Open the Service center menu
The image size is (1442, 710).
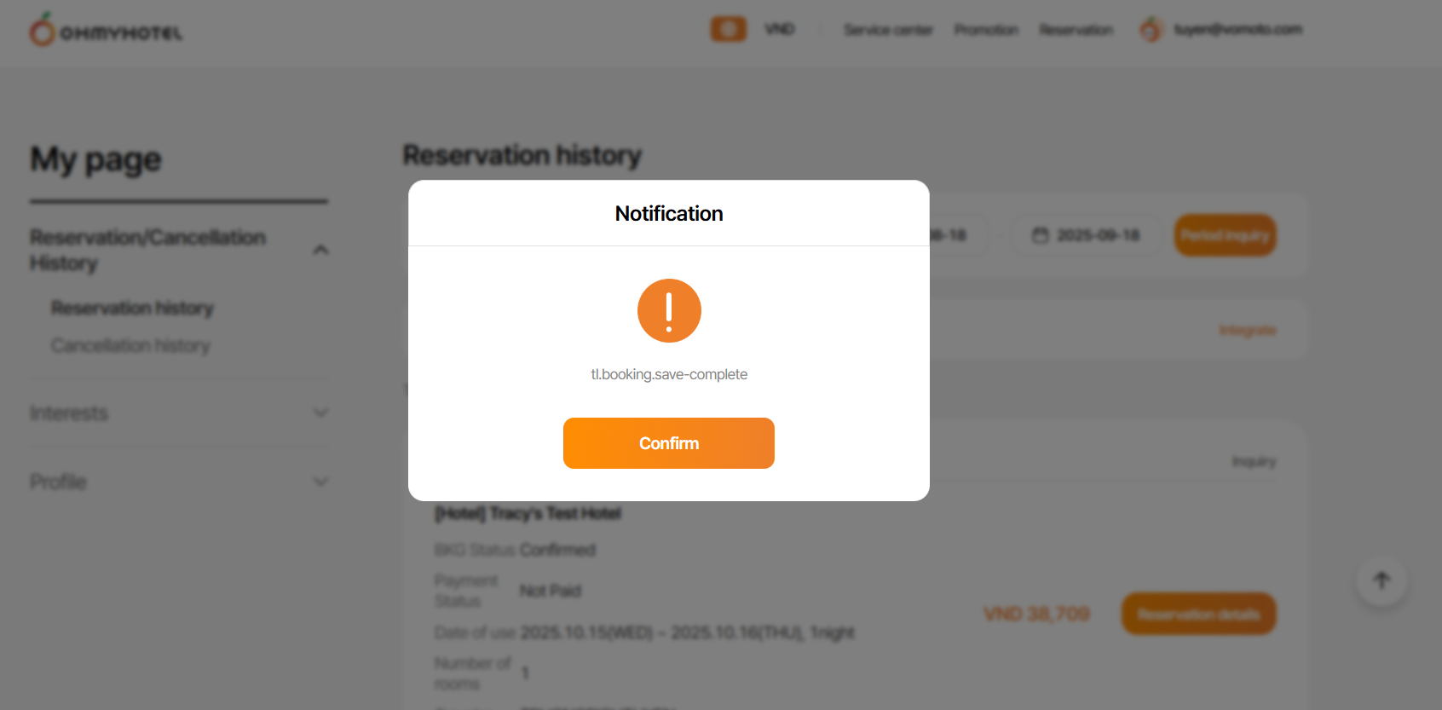(x=888, y=30)
